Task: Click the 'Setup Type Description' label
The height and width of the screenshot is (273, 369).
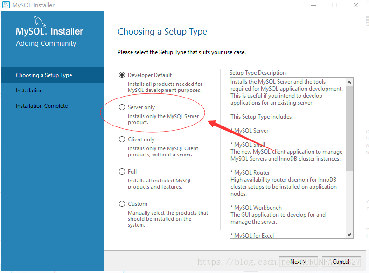Action: tap(258, 73)
